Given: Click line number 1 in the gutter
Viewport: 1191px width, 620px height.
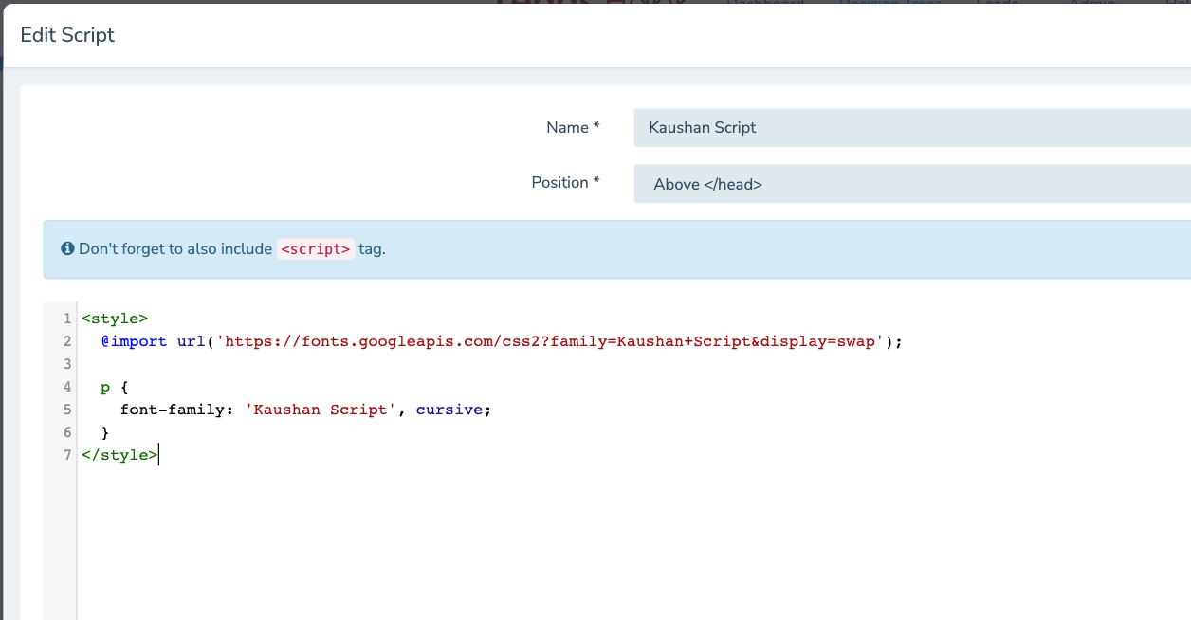Looking at the screenshot, I should [x=67, y=319].
